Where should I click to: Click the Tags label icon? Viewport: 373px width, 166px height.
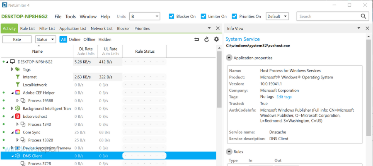(17, 70)
